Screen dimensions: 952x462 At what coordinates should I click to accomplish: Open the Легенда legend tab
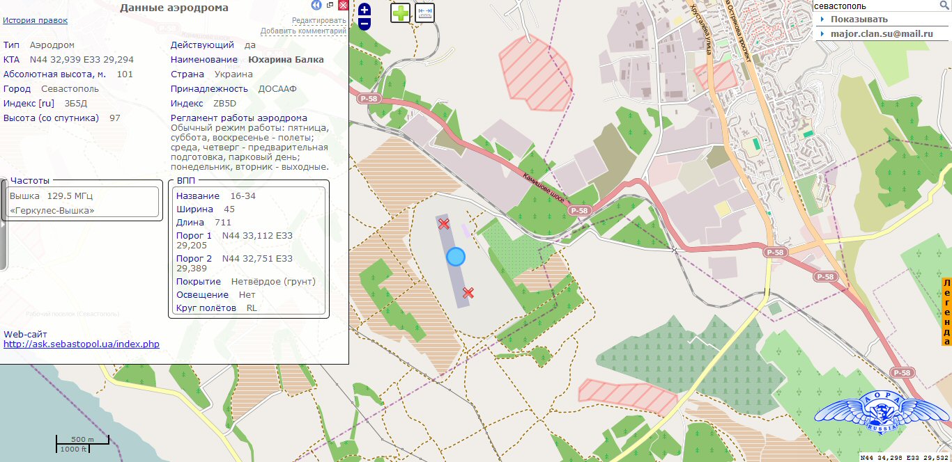[x=946, y=312]
